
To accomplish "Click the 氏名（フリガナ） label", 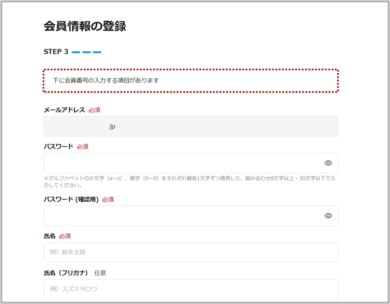I will (66, 273).
